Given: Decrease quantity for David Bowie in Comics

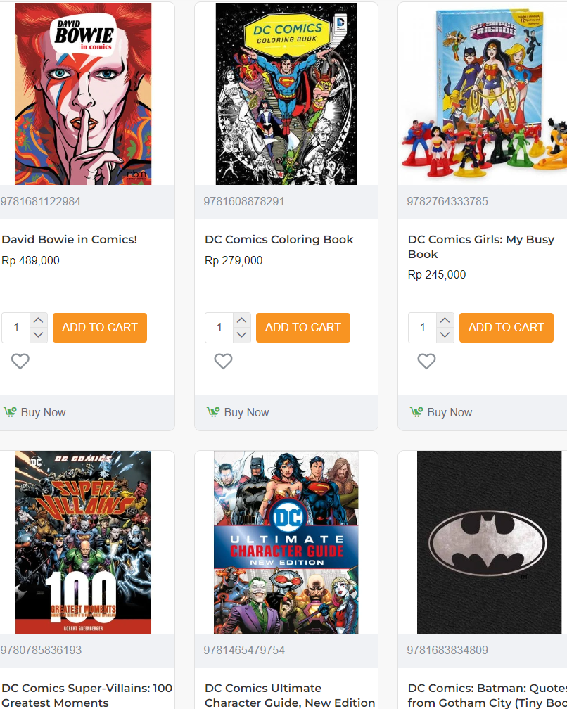Looking at the screenshot, I should point(39,335).
